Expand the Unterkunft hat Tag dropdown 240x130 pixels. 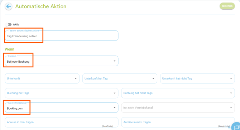coord(120,78)
